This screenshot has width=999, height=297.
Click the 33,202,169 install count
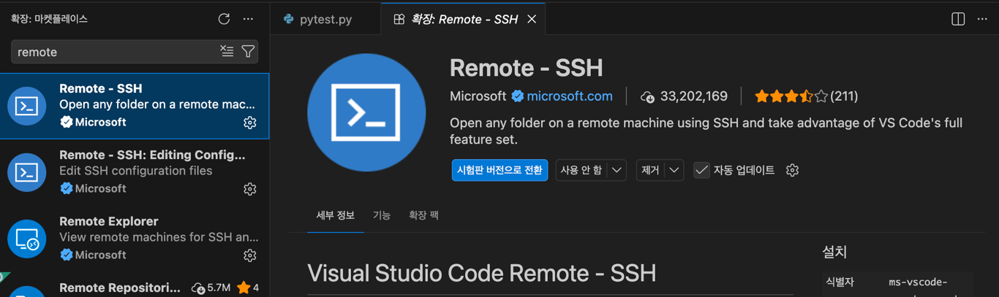tap(693, 96)
